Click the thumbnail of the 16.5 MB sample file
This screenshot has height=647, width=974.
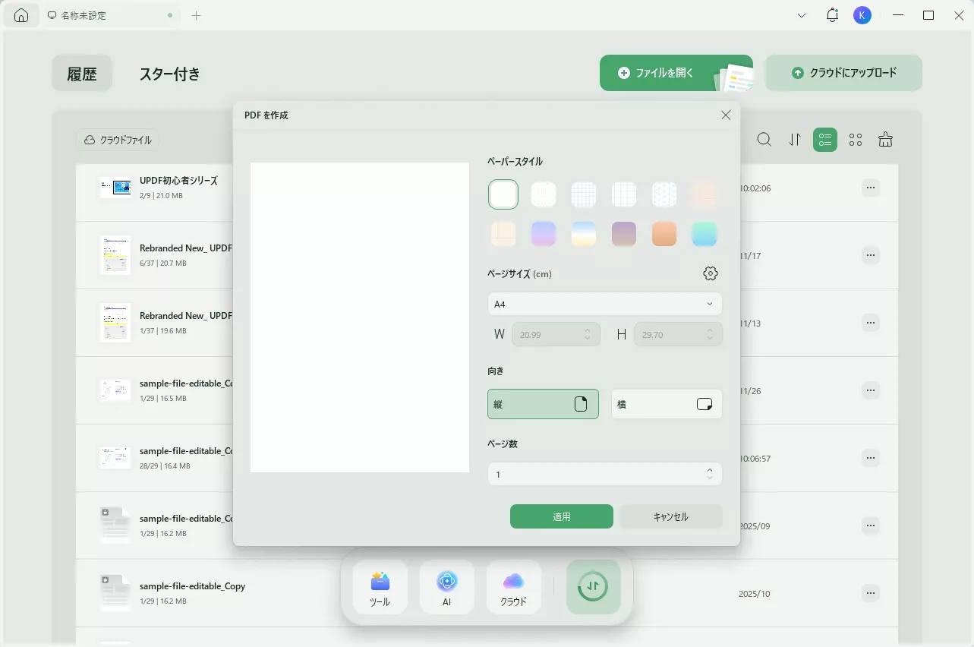[x=115, y=390]
